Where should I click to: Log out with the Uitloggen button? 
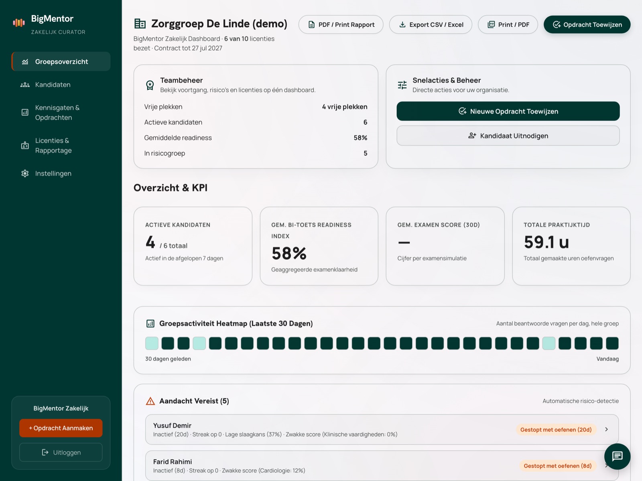[x=61, y=452]
